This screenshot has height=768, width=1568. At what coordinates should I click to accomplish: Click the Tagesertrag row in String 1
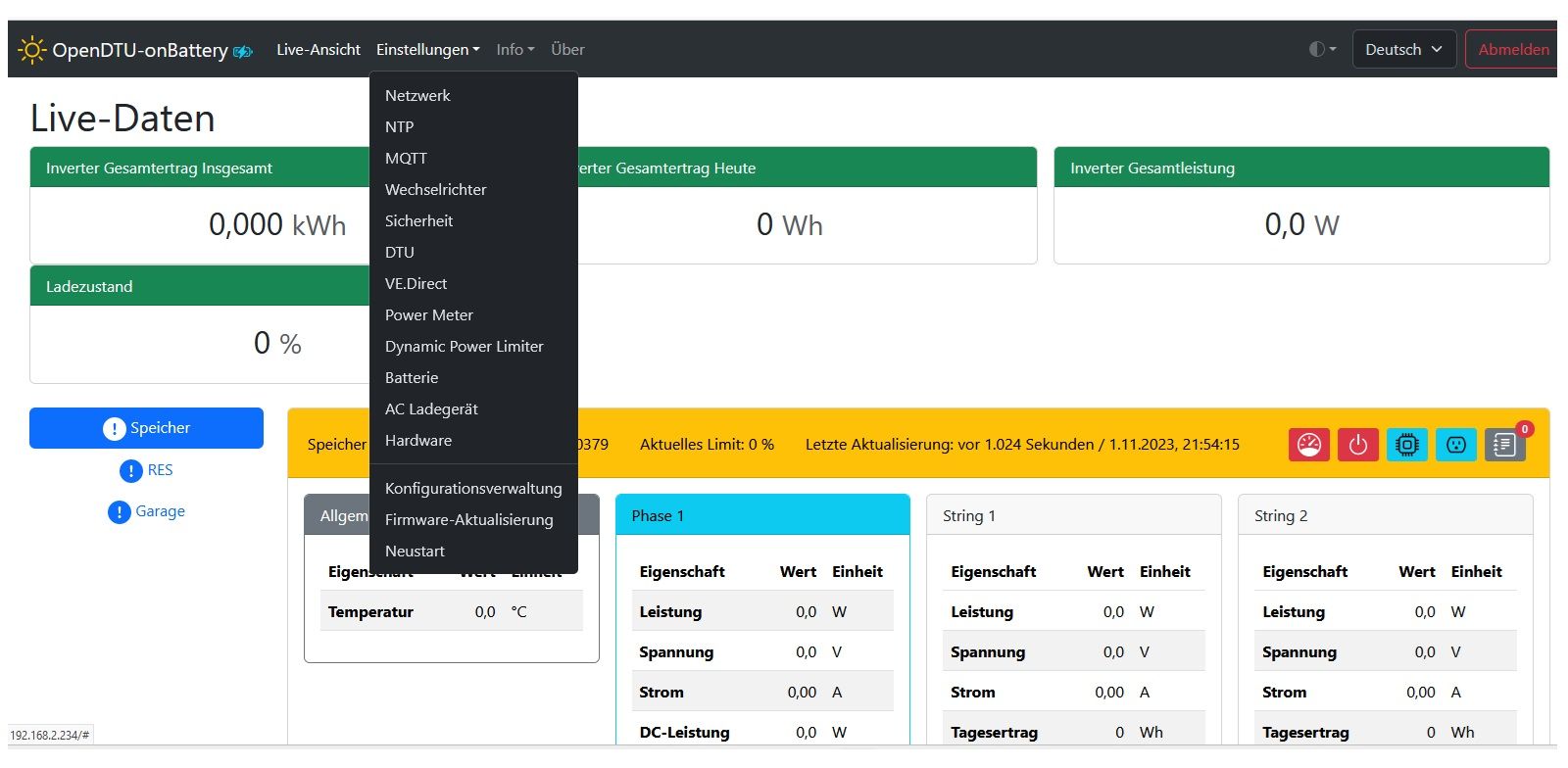pyautogui.click(x=1074, y=732)
